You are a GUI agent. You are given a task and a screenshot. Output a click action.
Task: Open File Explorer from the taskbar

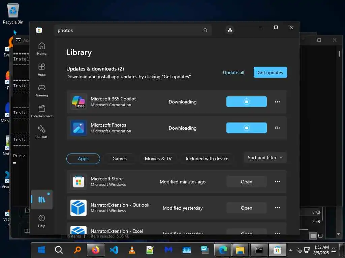tap(240, 250)
